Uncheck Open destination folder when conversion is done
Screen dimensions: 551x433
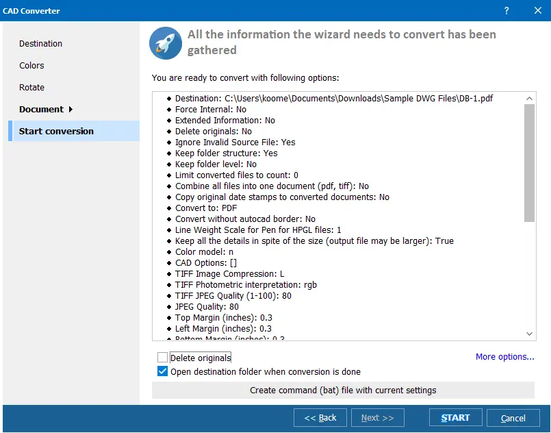pyautogui.click(x=162, y=371)
